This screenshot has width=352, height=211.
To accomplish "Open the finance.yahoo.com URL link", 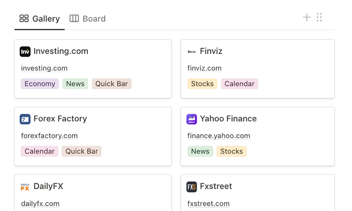I will tap(219, 136).
